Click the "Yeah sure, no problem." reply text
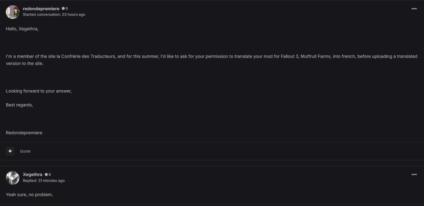This screenshot has width=424, height=206. [x=29, y=195]
